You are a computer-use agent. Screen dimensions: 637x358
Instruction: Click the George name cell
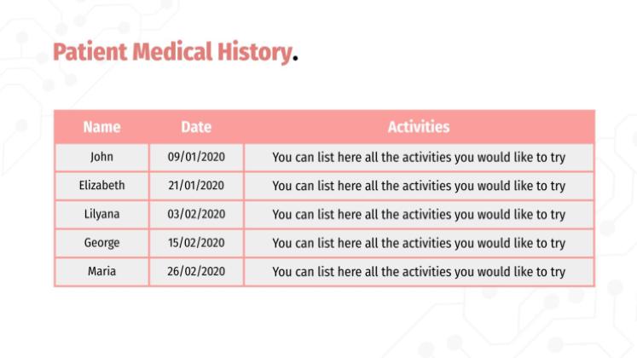pyautogui.click(x=101, y=243)
